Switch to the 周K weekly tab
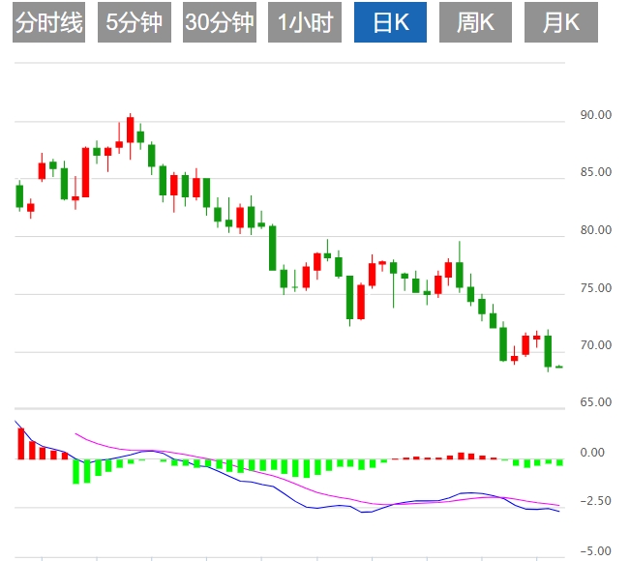This screenshot has height=561, width=630. pyautogui.click(x=475, y=23)
